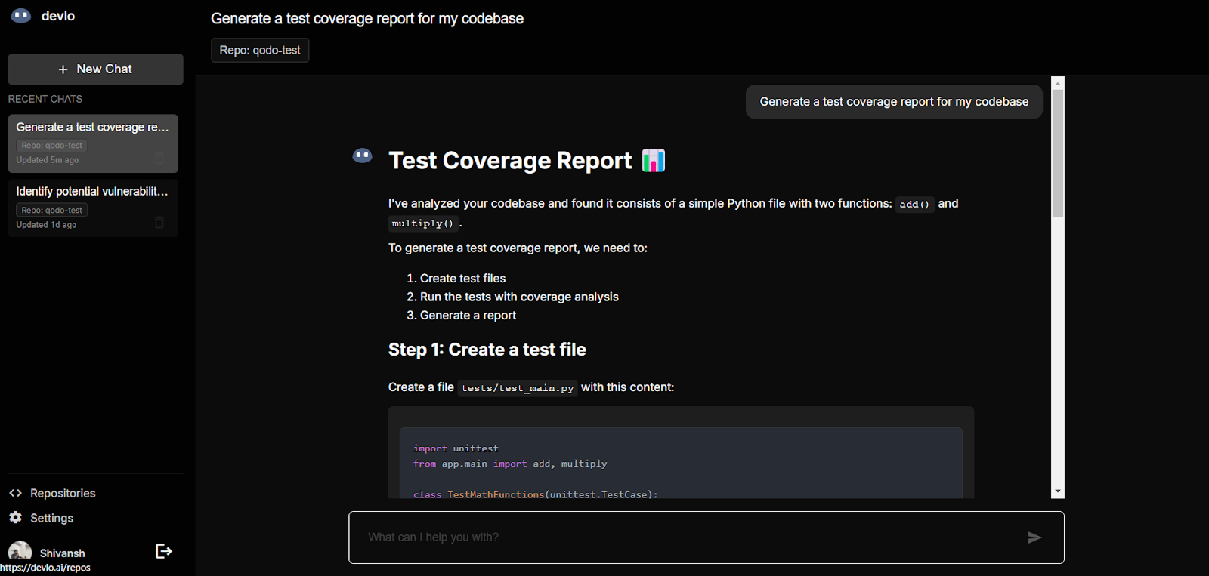Click the 'Step 1: Create a test file' heading
Screen dimensions: 1209x576
click(487, 350)
